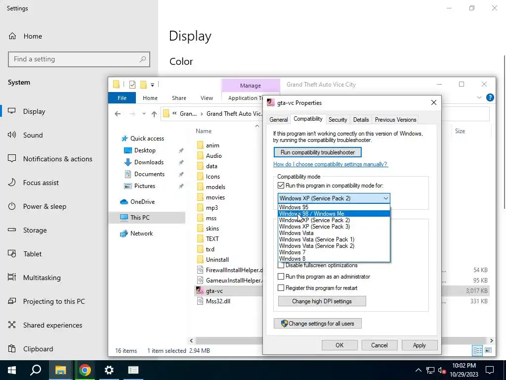
Task: Open the muted volume tray icon
Action: [x=442, y=370]
